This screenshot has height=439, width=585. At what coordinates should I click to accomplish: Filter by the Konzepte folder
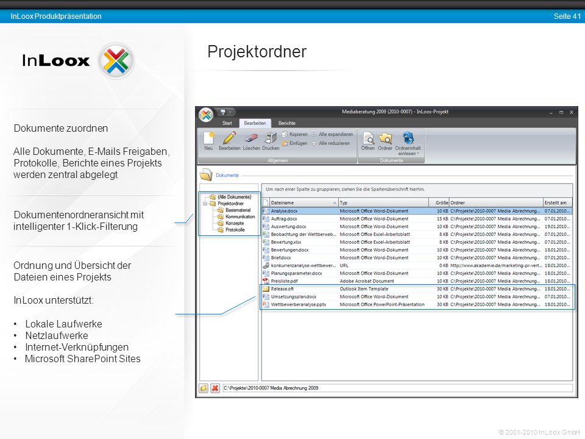click(x=234, y=223)
